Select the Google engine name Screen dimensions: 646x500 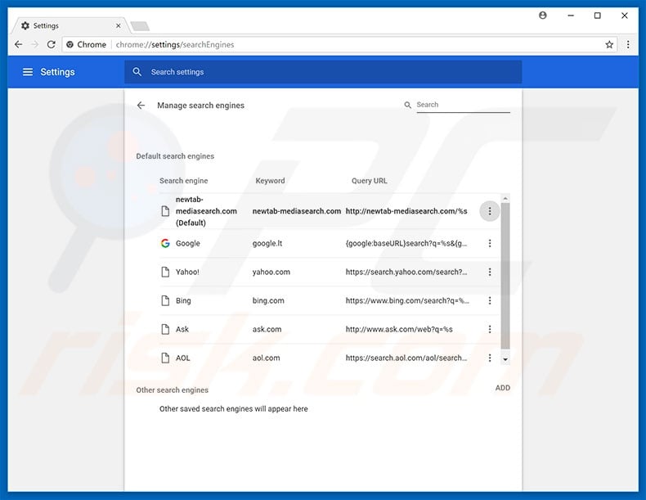point(188,243)
